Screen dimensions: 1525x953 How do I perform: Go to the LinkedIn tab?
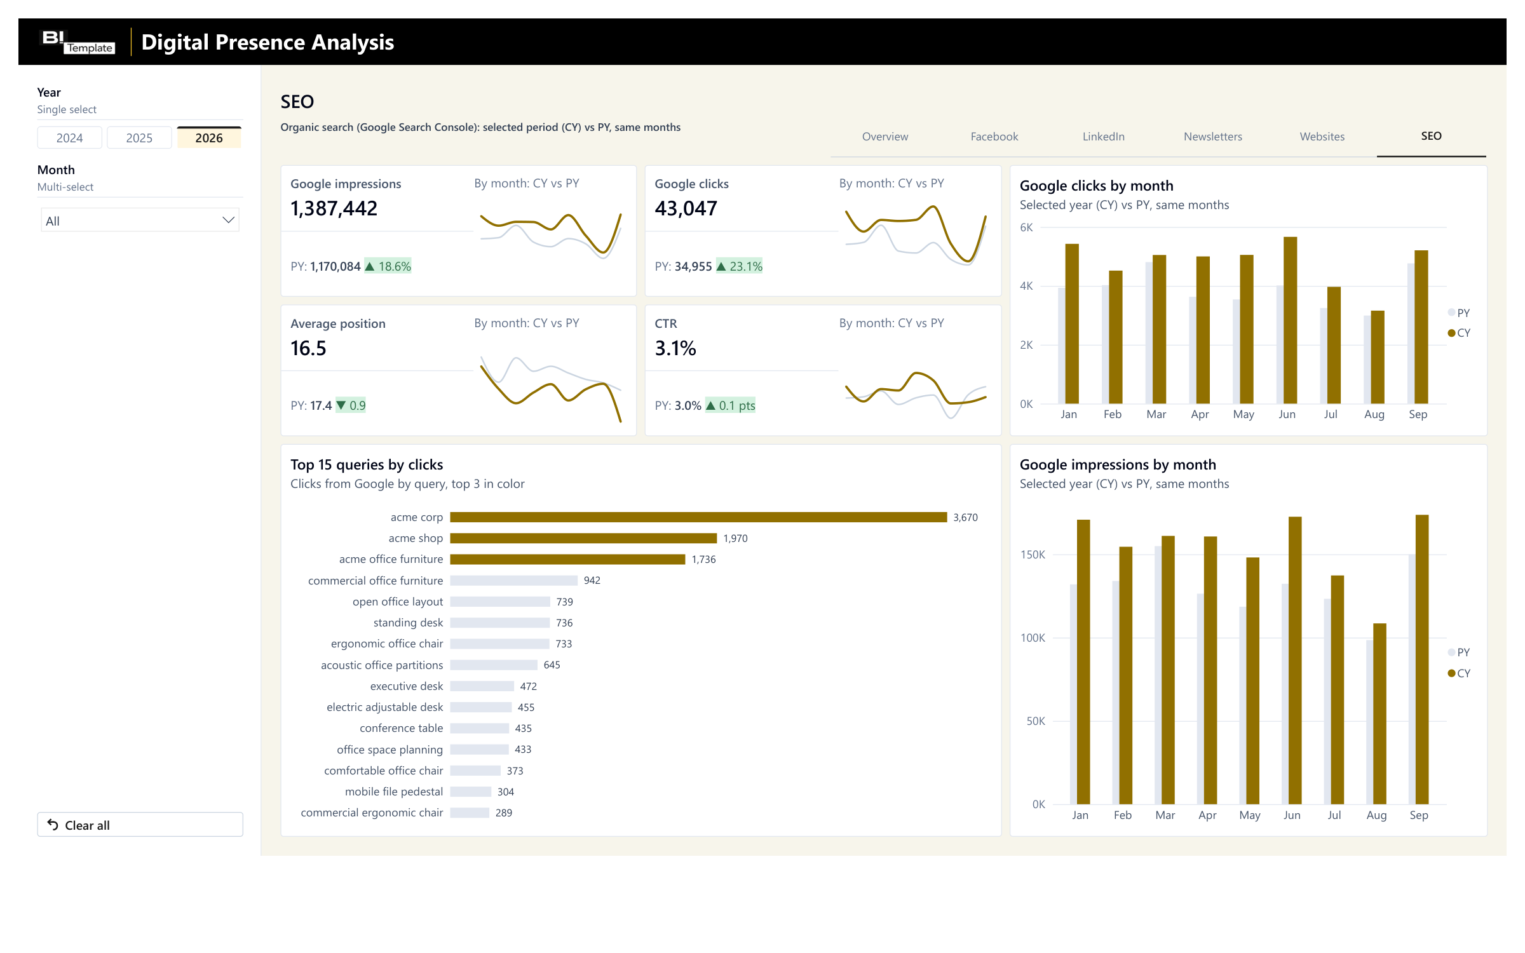(x=1104, y=137)
